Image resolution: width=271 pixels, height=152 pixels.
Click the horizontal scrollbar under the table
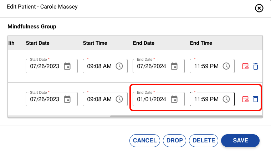(x=185, y=116)
